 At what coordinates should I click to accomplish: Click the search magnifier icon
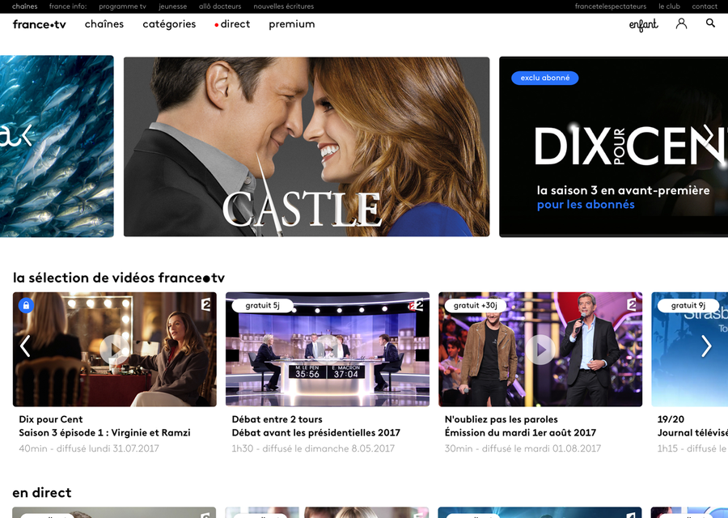(710, 23)
